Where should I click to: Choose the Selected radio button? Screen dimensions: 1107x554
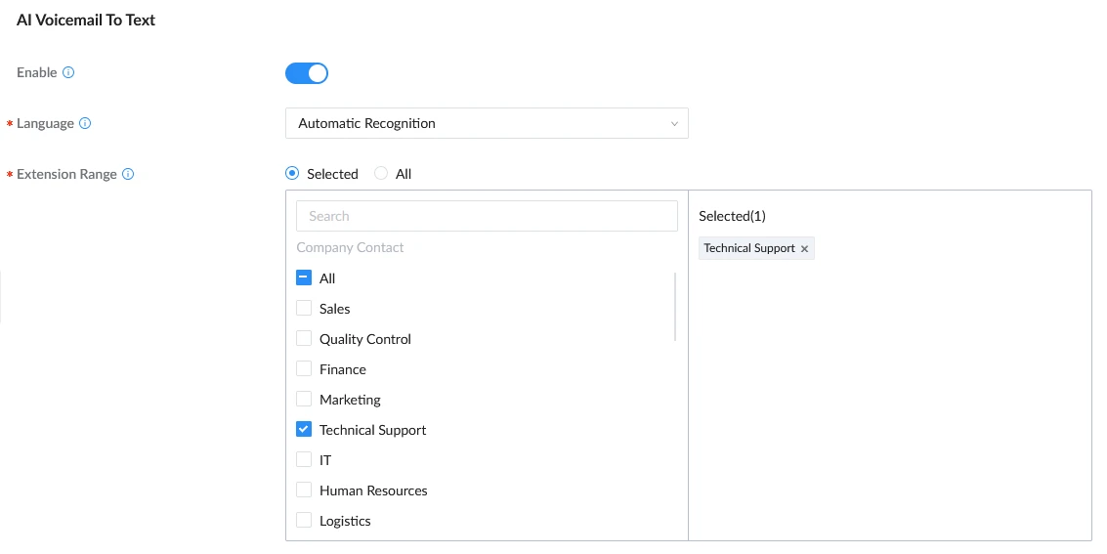click(x=291, y=173)
